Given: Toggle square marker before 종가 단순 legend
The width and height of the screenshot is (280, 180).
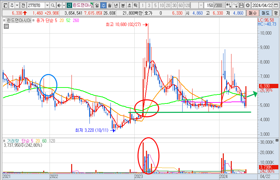Looking at the screenshot, I should click(33, 20).
